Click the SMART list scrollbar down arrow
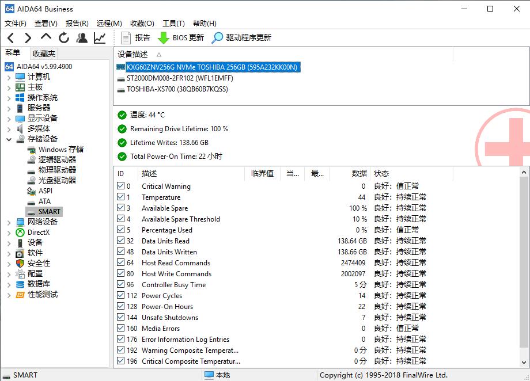Image resolution: width=530 pixels, height=381 pixels. [524, 363]
